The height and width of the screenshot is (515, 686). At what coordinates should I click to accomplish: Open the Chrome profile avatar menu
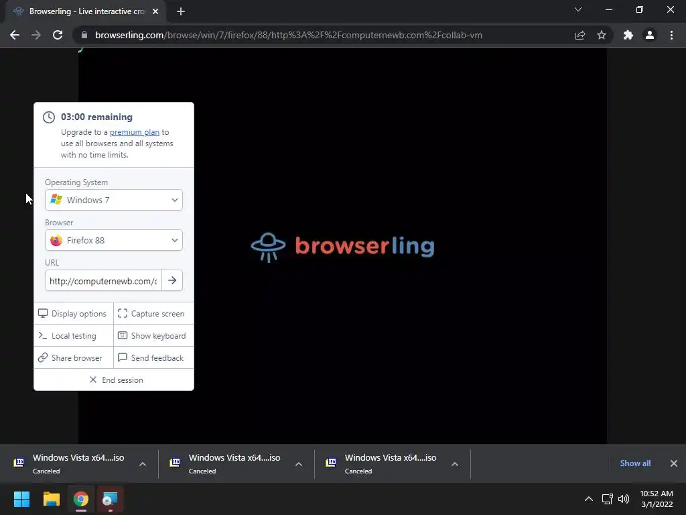pyautogui.click(x=650, y=35)
